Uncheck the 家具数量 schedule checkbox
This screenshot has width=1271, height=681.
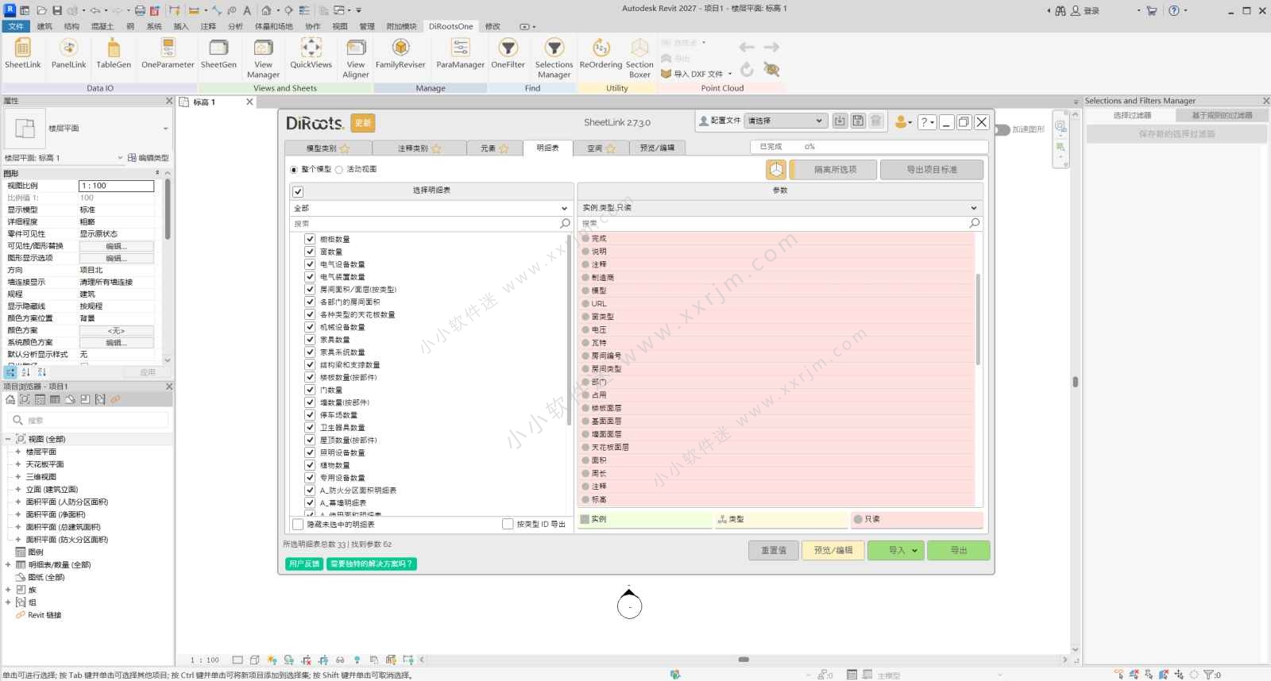[x=310, y=340]
